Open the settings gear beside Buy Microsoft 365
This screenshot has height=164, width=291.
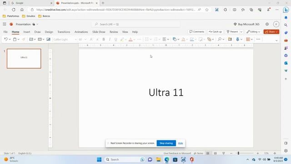(x=267, y=24)
